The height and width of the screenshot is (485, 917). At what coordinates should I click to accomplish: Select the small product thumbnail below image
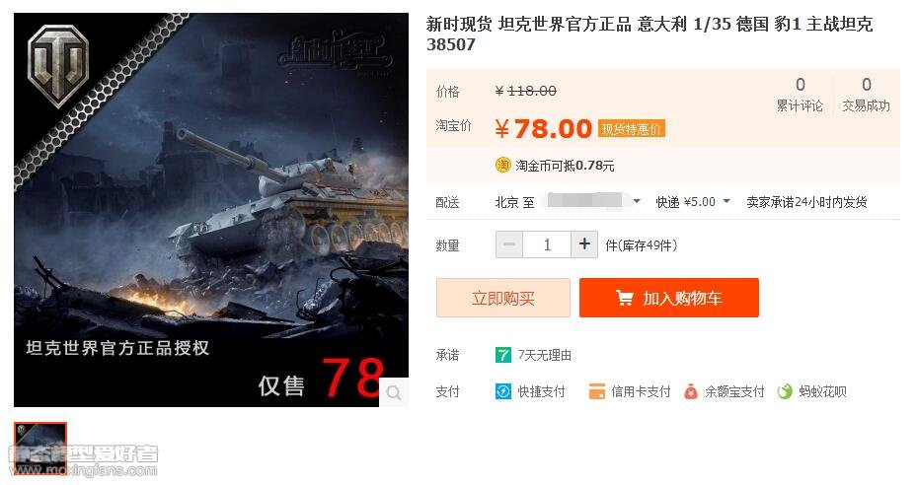tap(40, 449)
